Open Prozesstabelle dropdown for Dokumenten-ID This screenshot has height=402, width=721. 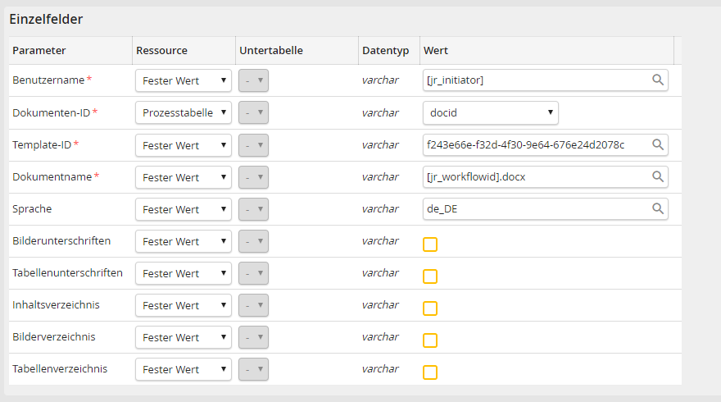coord(184,112)
